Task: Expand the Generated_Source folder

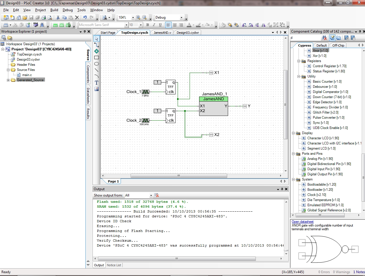Action: (x=8, y=80)
